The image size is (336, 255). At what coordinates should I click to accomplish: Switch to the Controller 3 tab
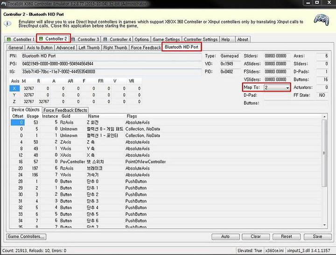coord(85,39)
